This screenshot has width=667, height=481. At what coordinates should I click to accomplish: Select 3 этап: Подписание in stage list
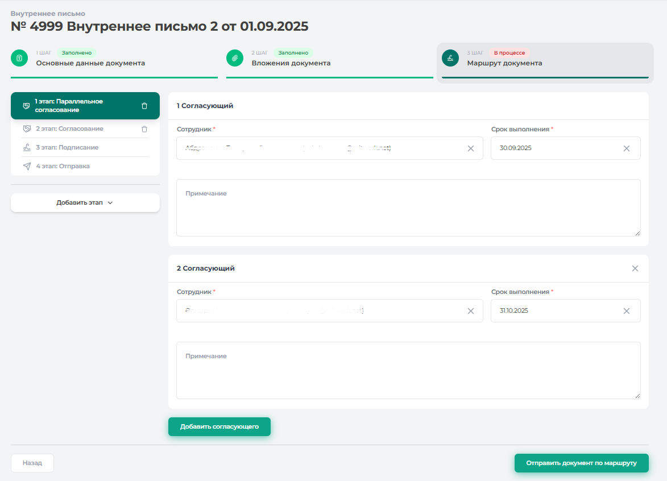click(x=67, y=147)
